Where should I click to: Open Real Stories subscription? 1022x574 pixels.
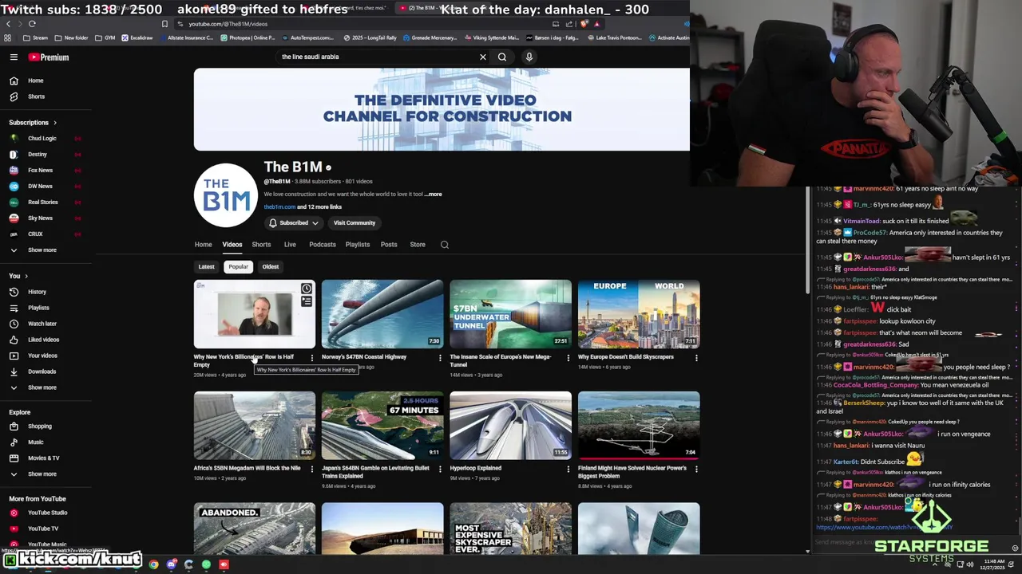[44, 202]
